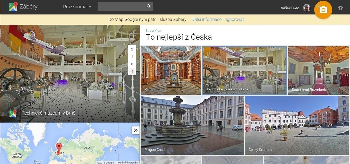This screenshot has height=164, width=350.
Task: Open the Další informace link
Action: (x=207, y=19)
